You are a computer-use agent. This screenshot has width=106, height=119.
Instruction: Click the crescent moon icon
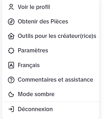click(11, 94)
